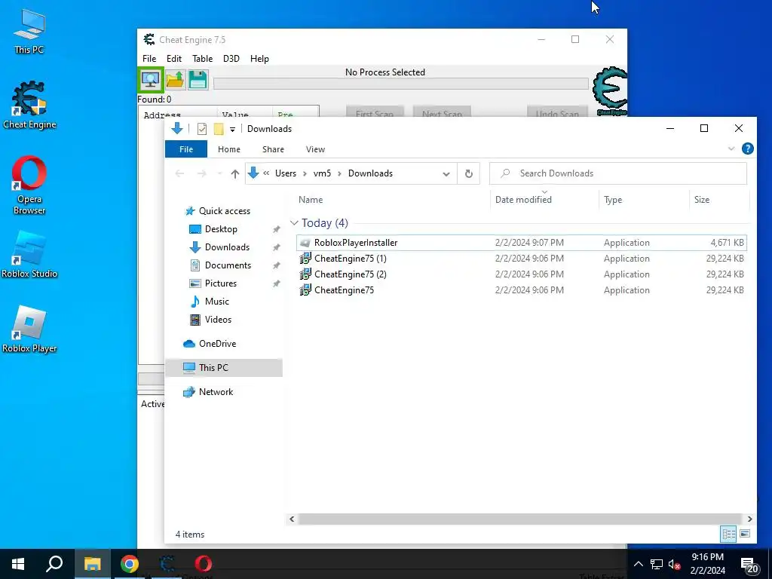Open Documents in navigation pane

coord(228,265)
